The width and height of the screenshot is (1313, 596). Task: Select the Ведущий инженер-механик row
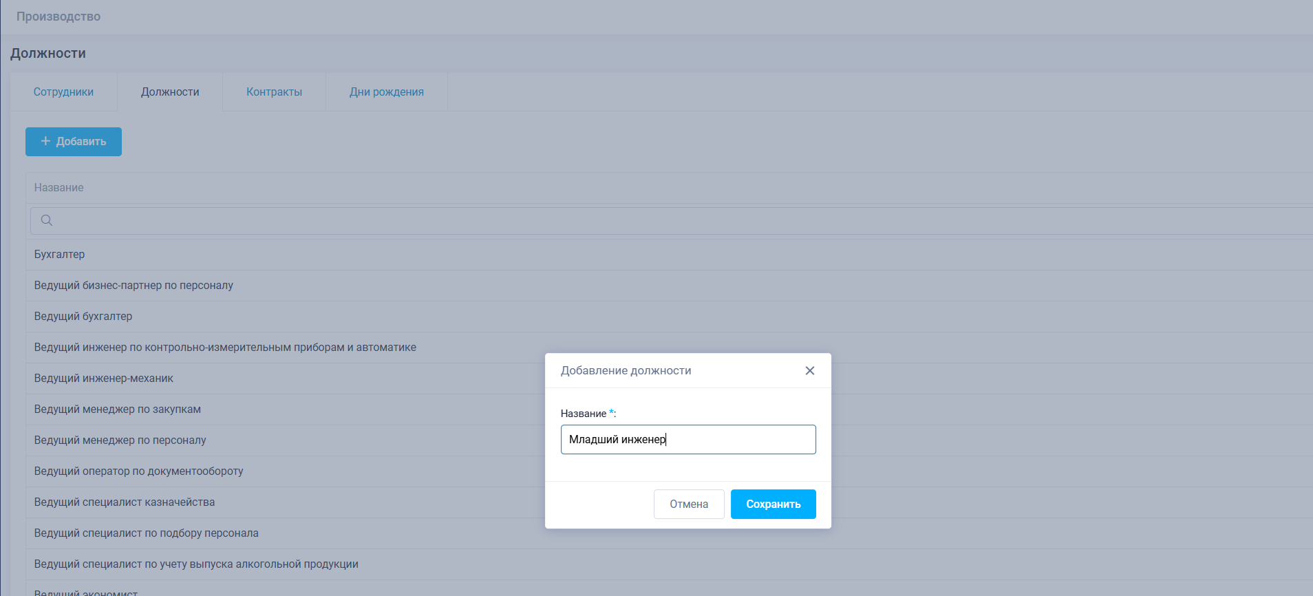click(x=104, y=378)
